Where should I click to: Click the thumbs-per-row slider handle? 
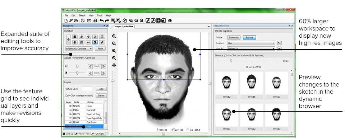click(x=231, y=61)
